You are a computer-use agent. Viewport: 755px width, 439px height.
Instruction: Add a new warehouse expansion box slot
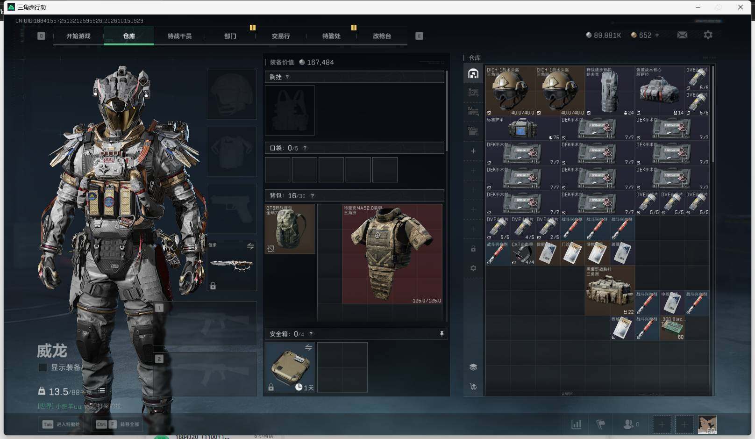473,151
